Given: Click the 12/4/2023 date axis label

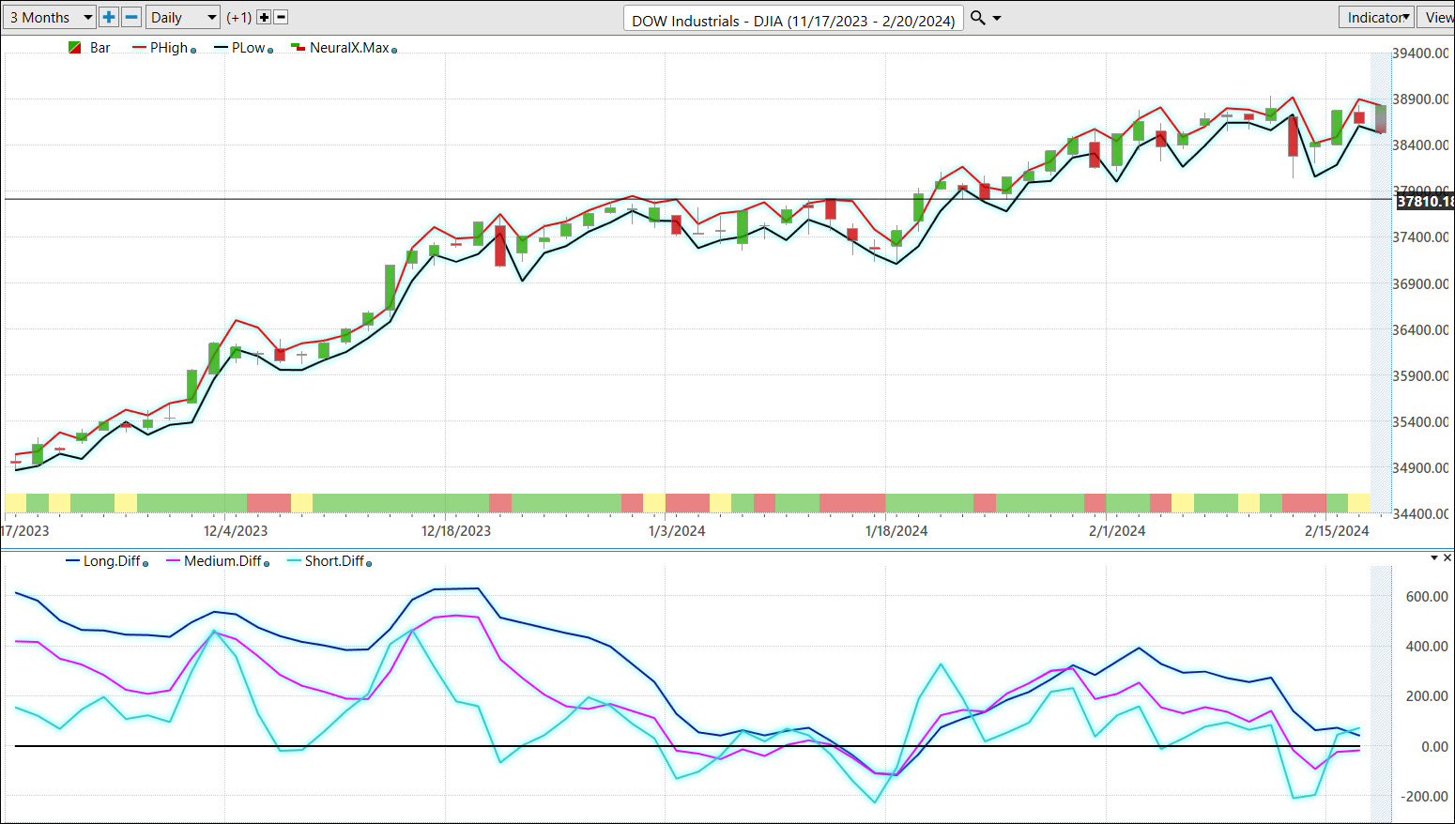Looking at the screenshot, I should click(x=236, y=531).
